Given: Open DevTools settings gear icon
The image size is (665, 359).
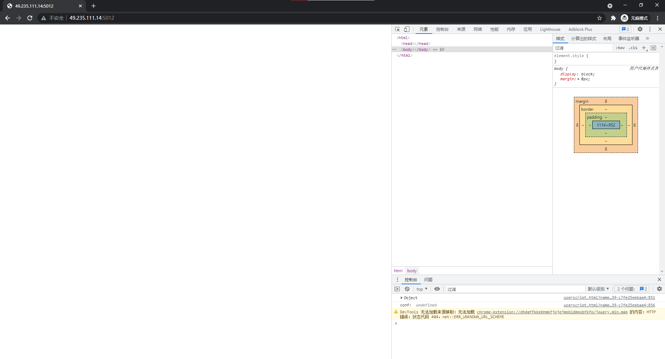Looking at the screenshot, I should [x=640, y=29].
